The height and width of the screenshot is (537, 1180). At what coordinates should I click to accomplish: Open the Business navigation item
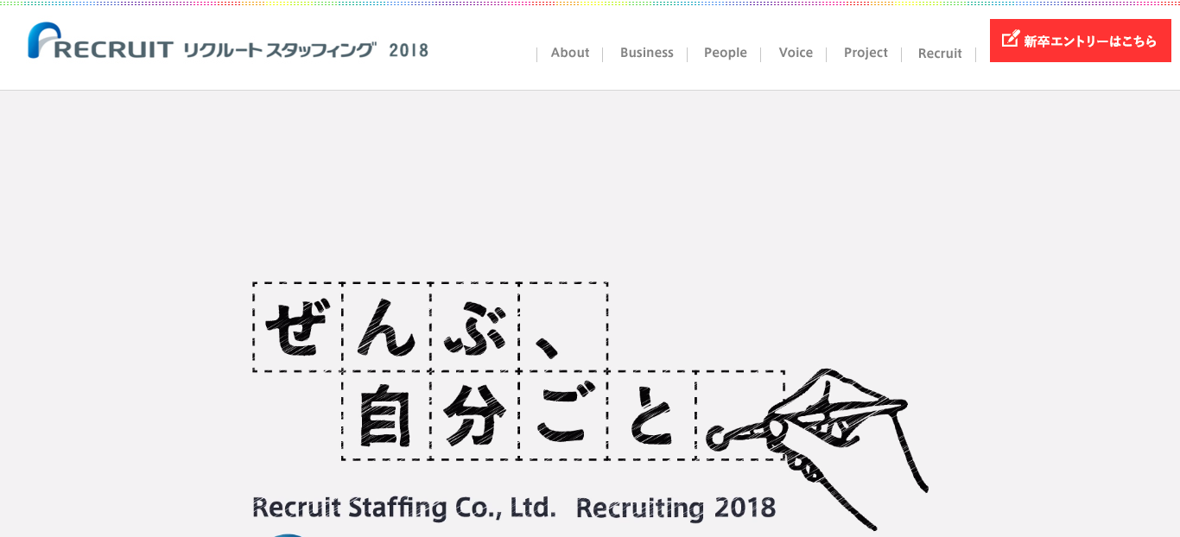646,53
